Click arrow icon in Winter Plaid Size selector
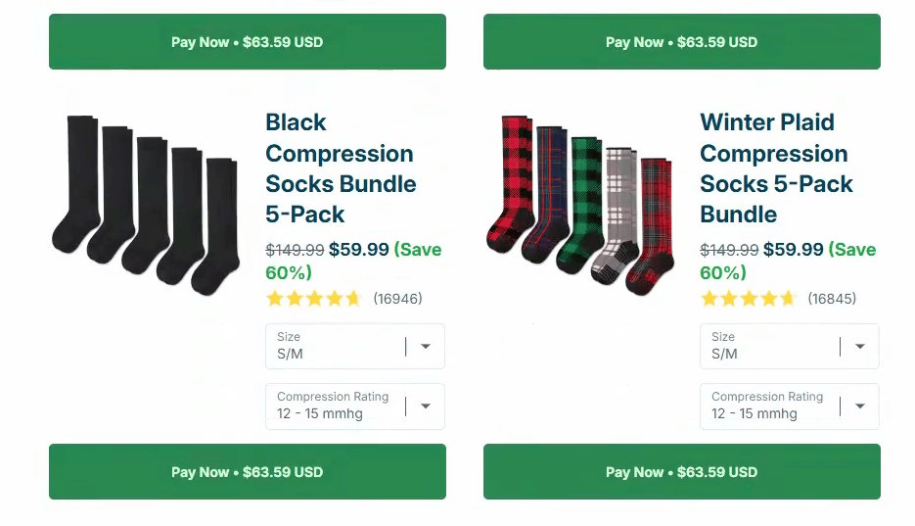 860,347
